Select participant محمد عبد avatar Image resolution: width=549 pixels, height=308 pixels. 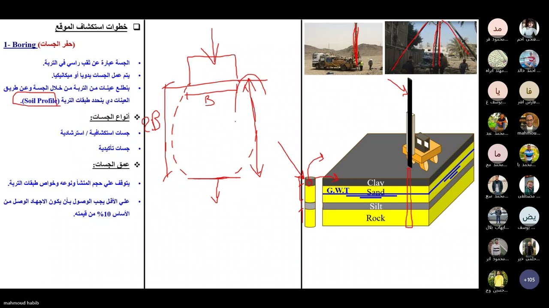tap(498, 122)
